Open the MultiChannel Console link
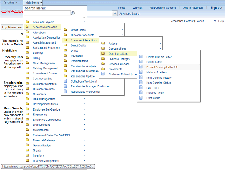This screenshot has height=170, width=227. (x=162, y=8)
